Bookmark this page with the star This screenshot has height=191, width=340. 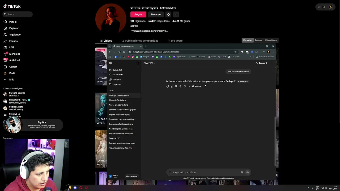[x=235, y=52]
